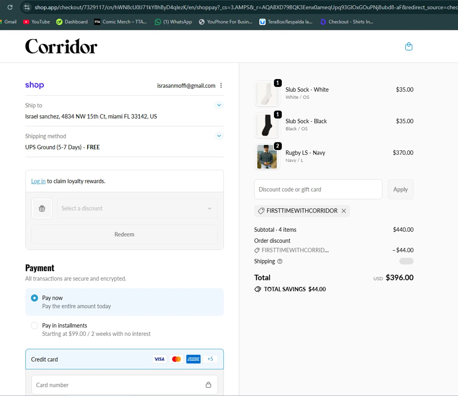Screen dimensions: 458x396
Task: Open the Comic Merch – TTA bookmark
Action: click(x=121, y=22)
